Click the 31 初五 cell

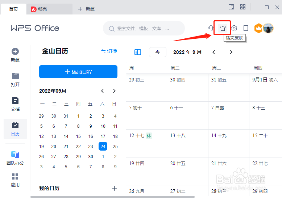coord(229,88)
